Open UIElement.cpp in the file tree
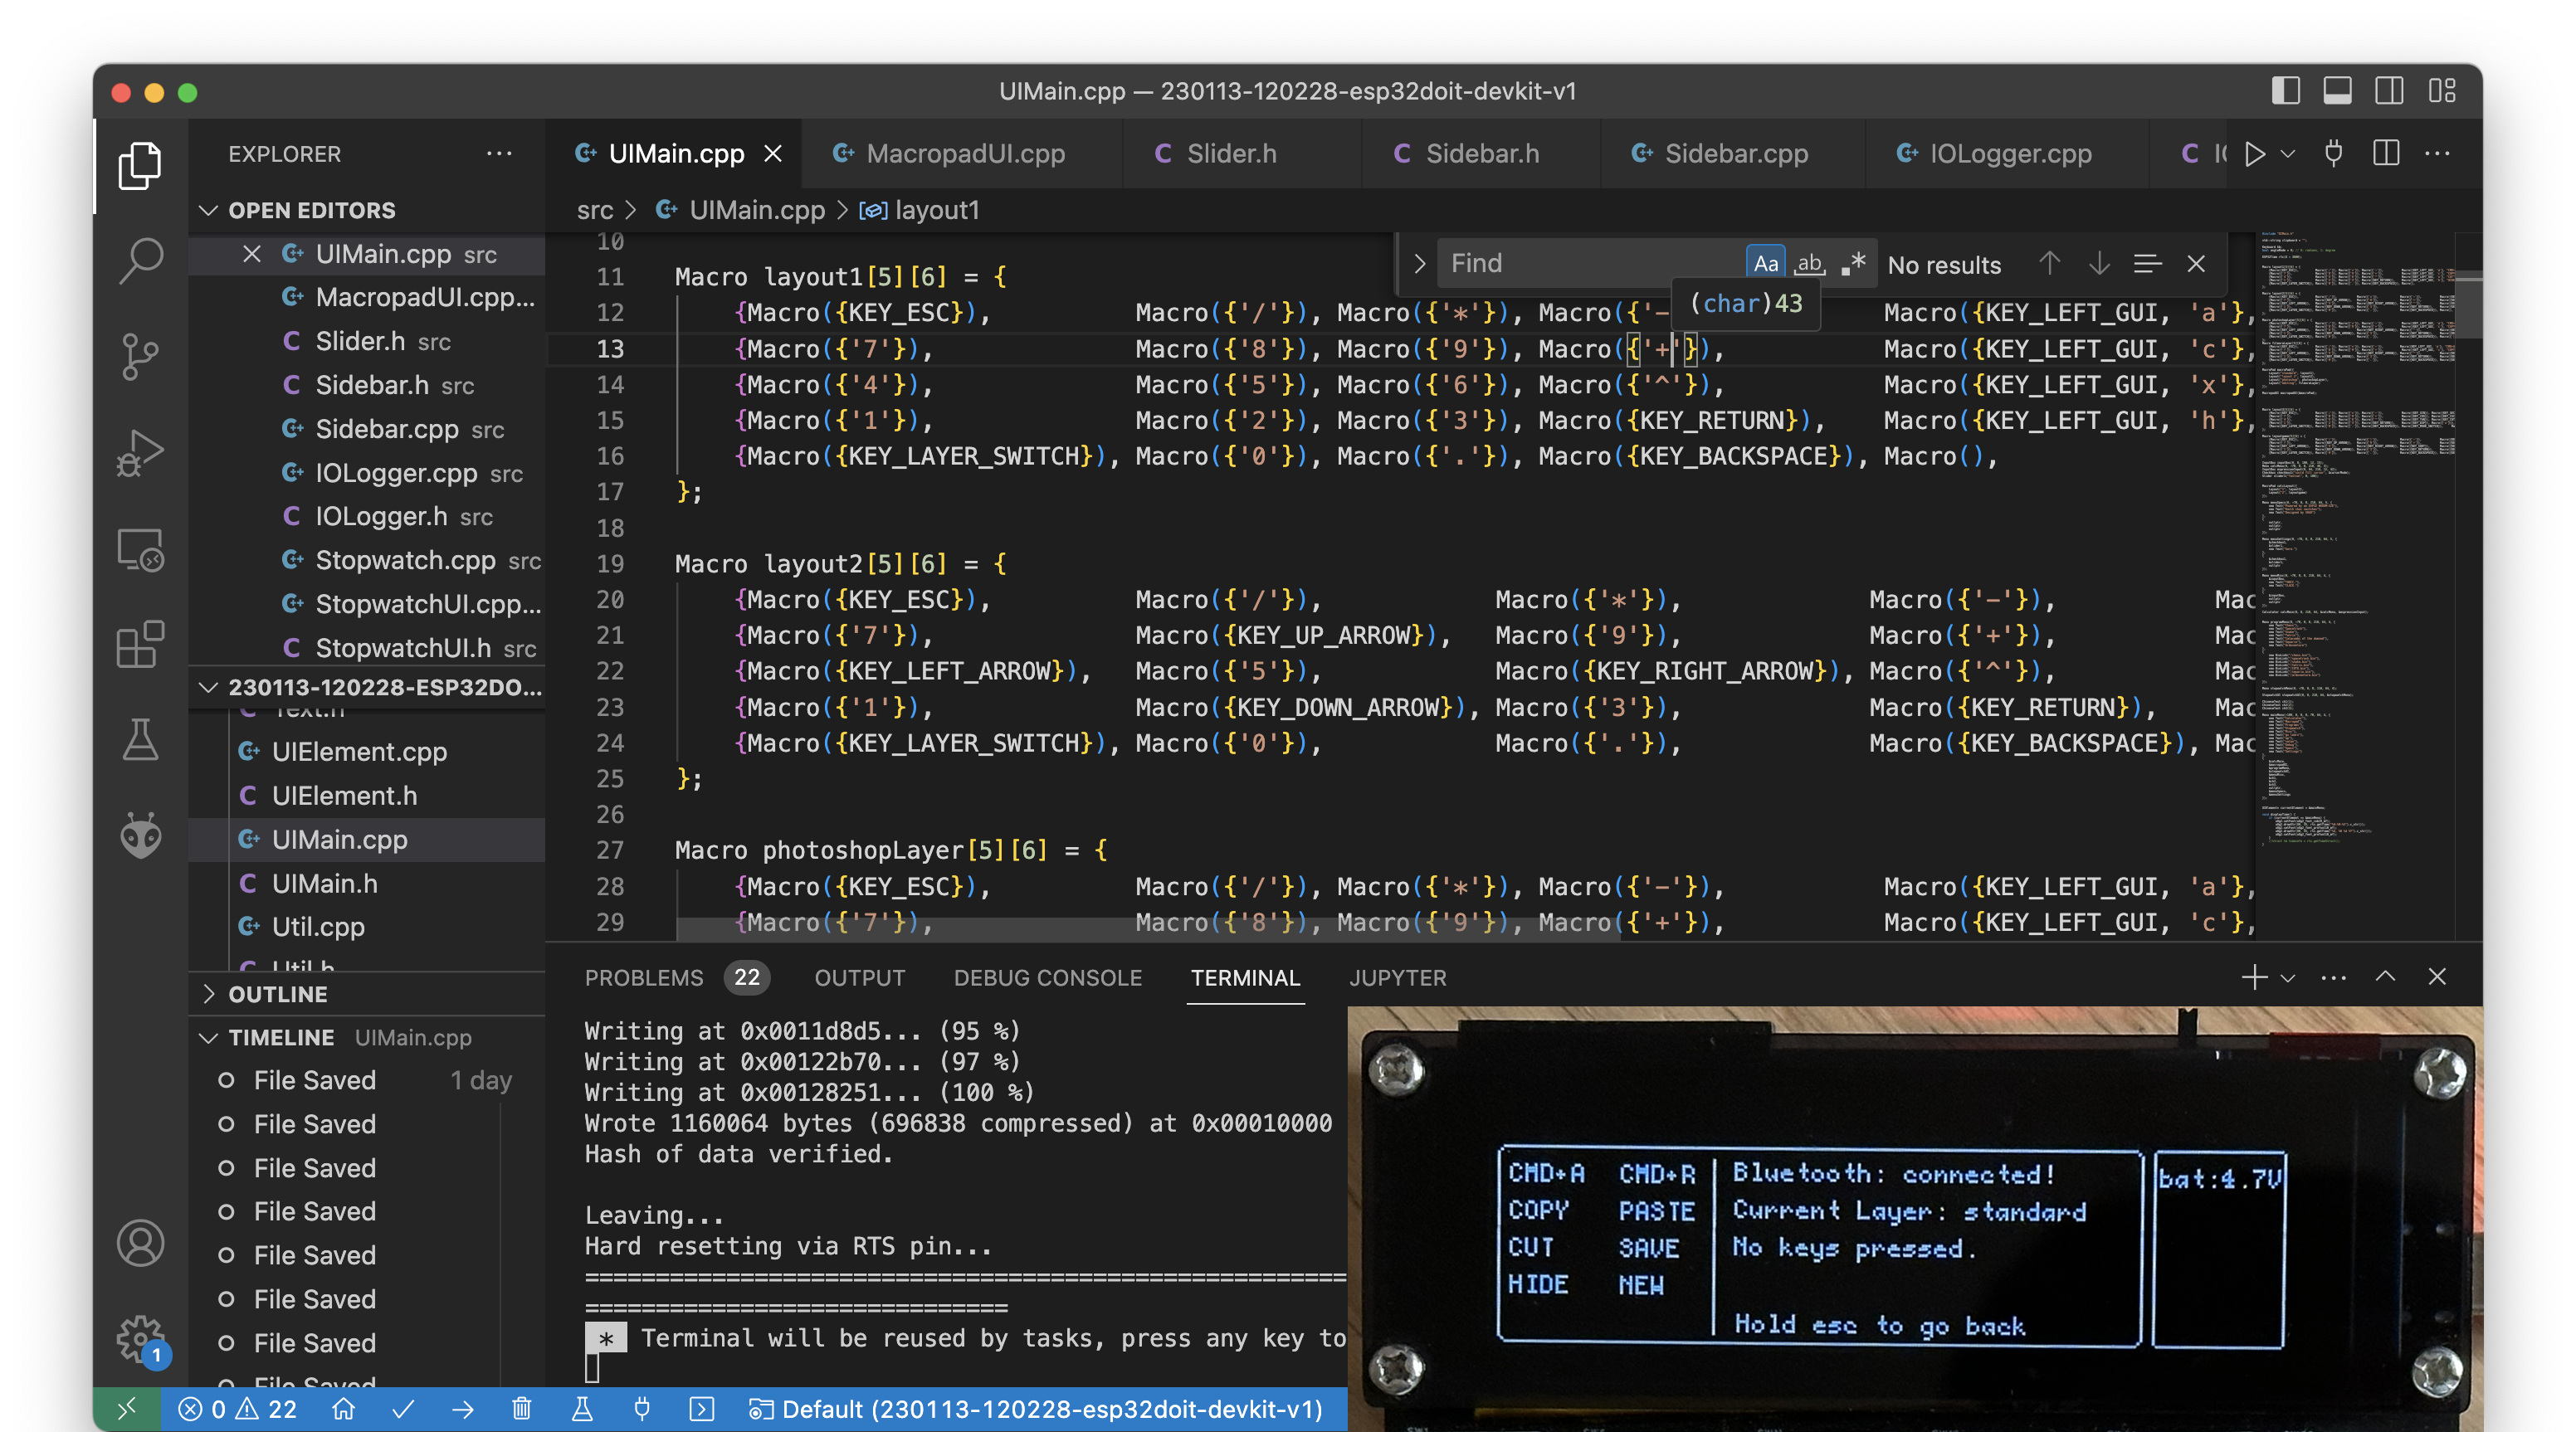 (359, 752)
